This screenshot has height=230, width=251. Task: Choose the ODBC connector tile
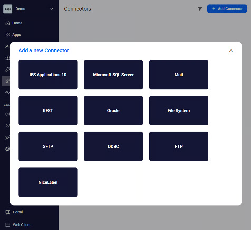113,146
